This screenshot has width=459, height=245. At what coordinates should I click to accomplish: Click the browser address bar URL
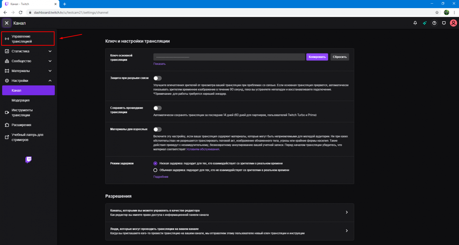pos(71,13)
